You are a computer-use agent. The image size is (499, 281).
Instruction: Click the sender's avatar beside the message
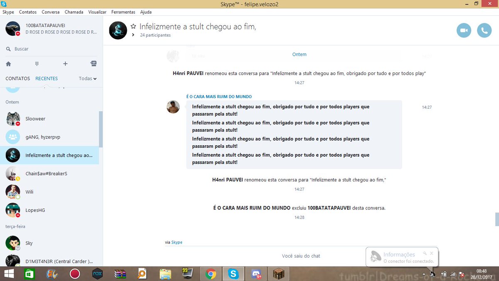tap(173, 107)
